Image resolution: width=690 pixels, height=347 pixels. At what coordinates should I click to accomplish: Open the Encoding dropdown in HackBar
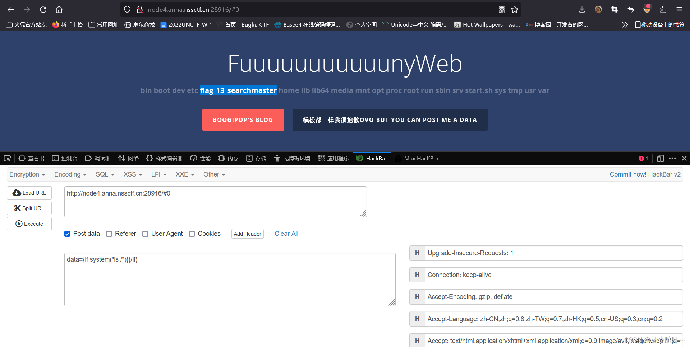click(70, 174)
